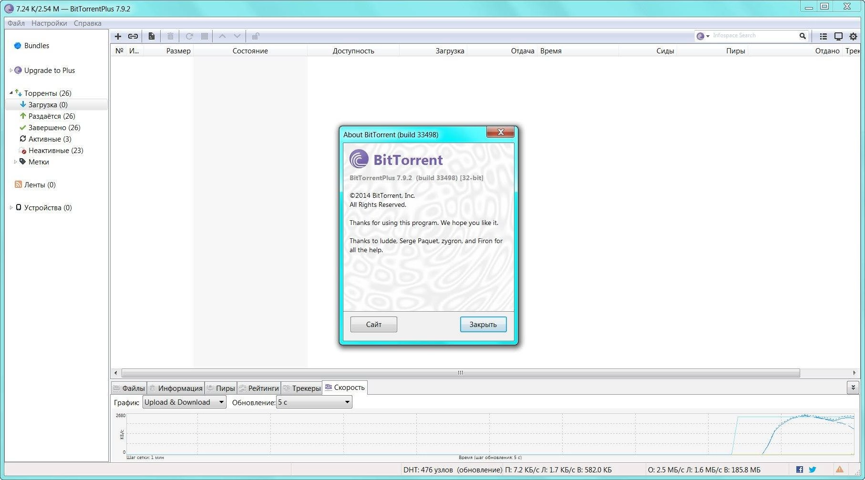Click the warning triangle in status bar

click(x=840, y=470)
